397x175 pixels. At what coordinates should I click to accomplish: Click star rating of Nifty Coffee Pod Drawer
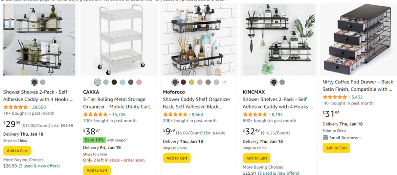click(335, 97)
